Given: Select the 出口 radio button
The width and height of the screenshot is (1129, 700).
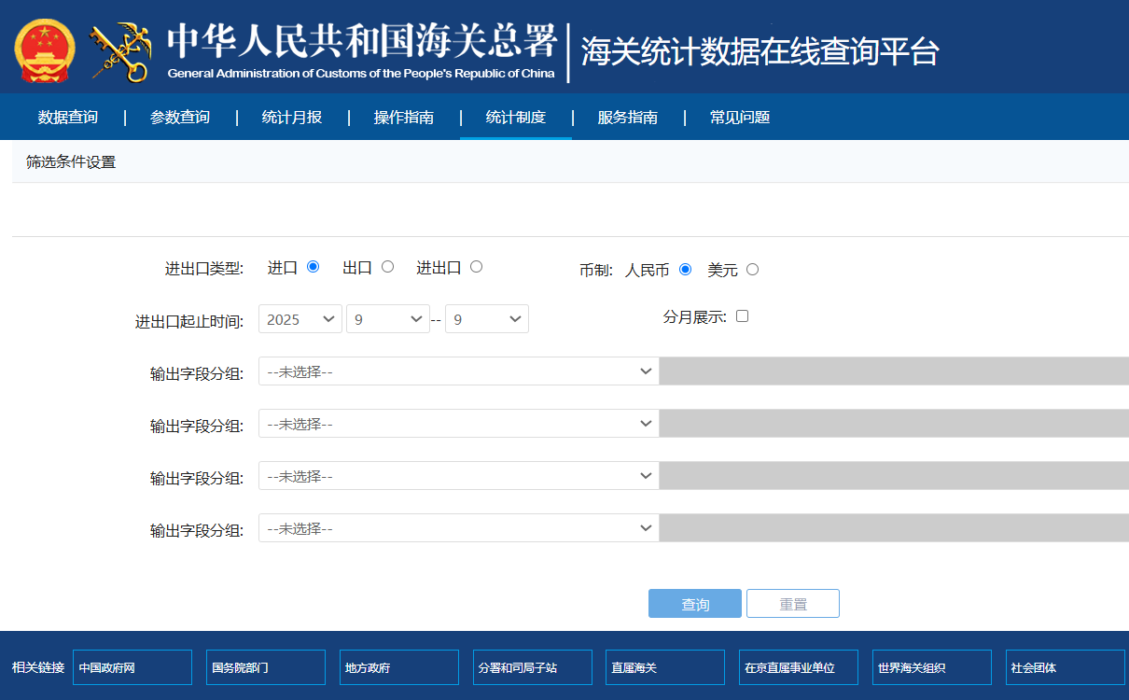Looking at the screenshot, I should 387,266.
